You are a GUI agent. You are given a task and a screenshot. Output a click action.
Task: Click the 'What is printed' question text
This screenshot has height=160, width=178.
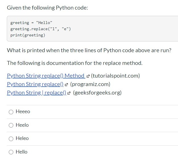[89, 51]
